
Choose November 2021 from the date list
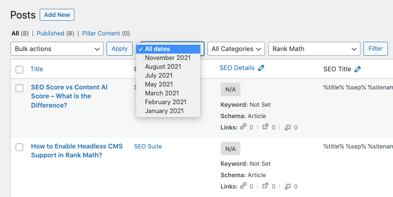pos(168,58)
